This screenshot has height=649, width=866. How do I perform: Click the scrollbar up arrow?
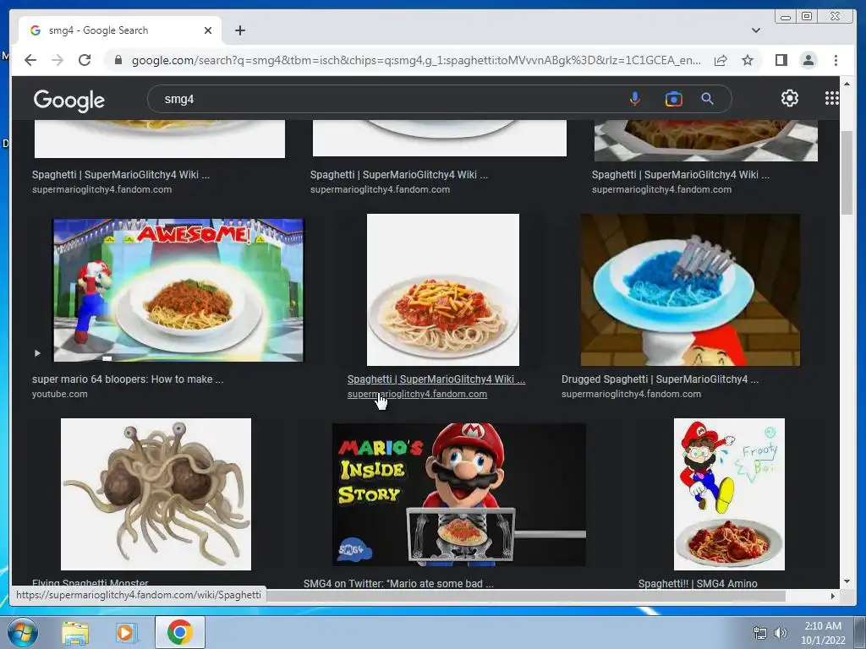(847, 84)
